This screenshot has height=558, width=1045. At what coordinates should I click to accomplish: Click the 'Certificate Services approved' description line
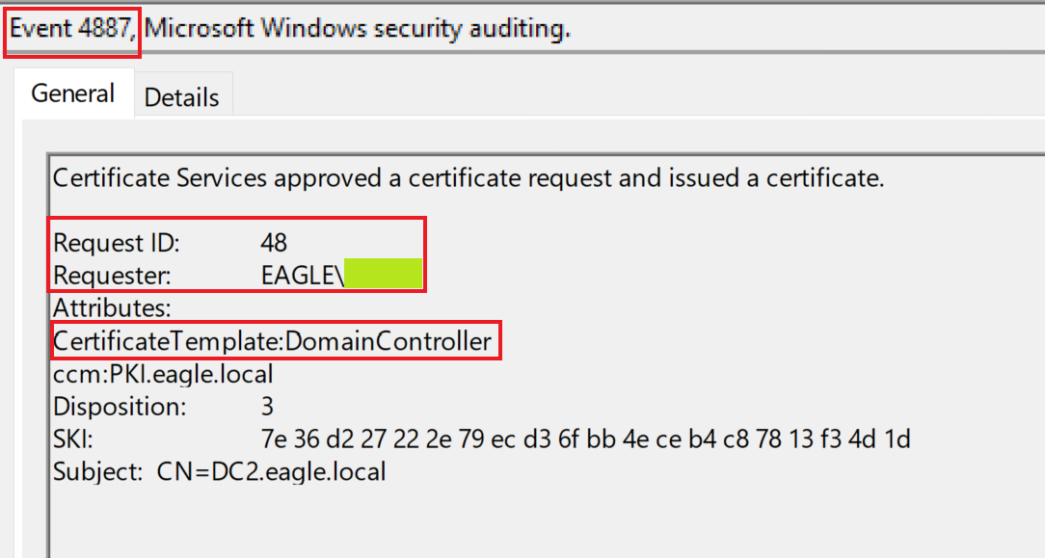point(468,178)
